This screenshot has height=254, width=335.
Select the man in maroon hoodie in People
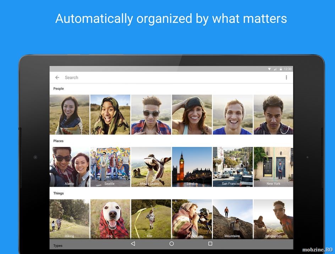274,115
